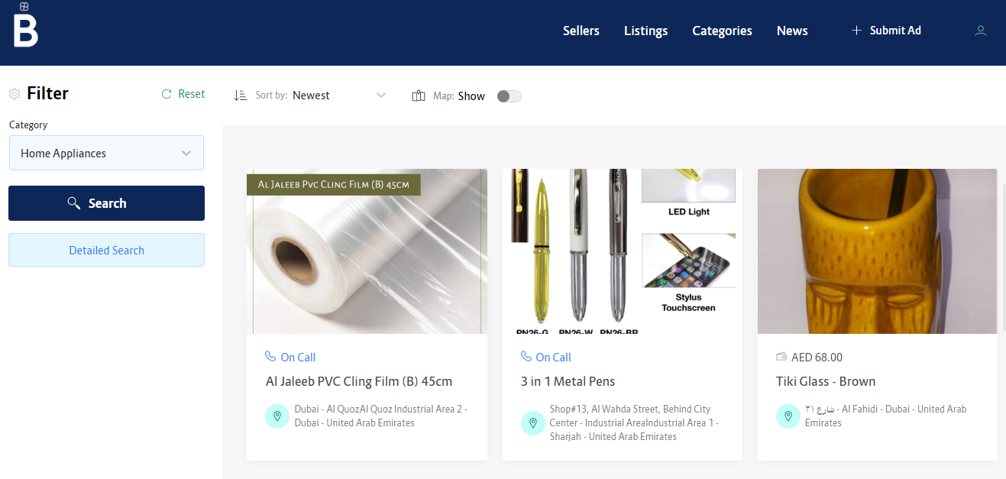Open the Categories menu
Screen dimensions: 1006x479
pos(722,31)
